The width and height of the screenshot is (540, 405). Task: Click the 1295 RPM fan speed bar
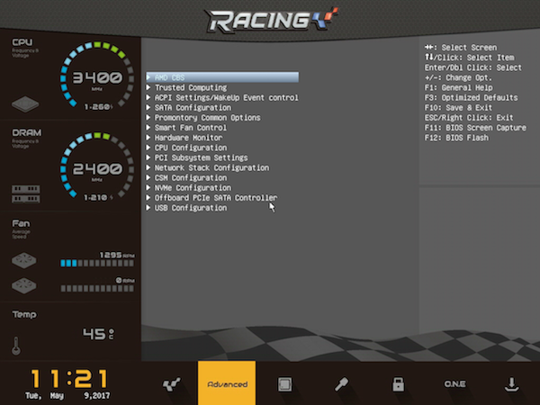click(97, 264)
